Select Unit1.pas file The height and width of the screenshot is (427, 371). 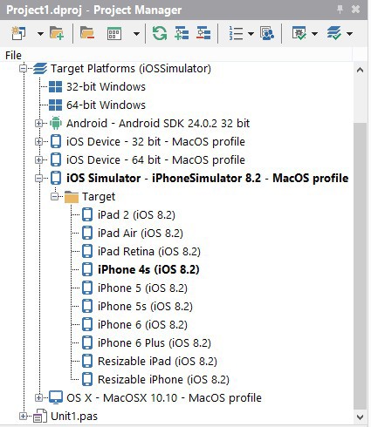(x=74, y=417)
